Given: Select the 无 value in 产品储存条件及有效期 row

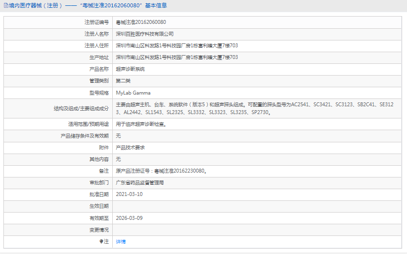Looking at the screenshot, I should [x=118, y=136].
